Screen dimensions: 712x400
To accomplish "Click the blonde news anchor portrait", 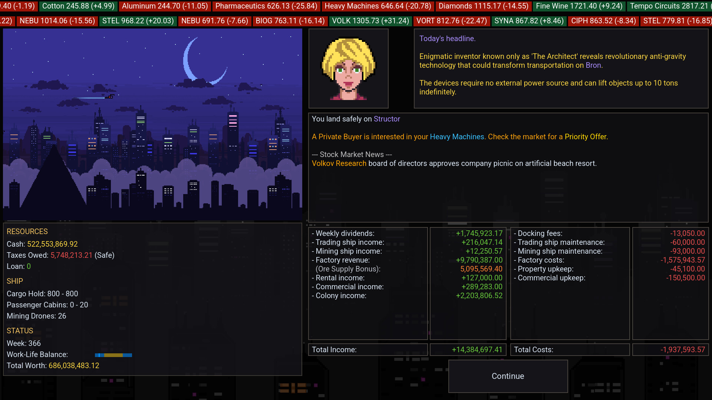I will (x=348, y=69).
